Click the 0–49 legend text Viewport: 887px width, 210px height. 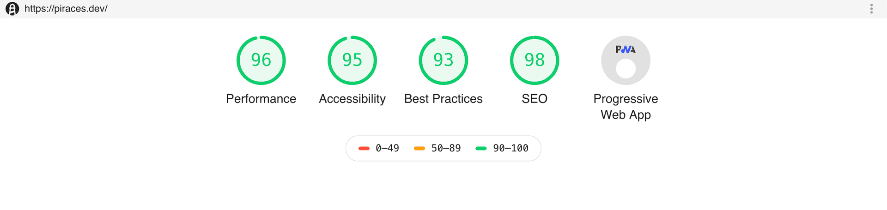pos(387,148)
